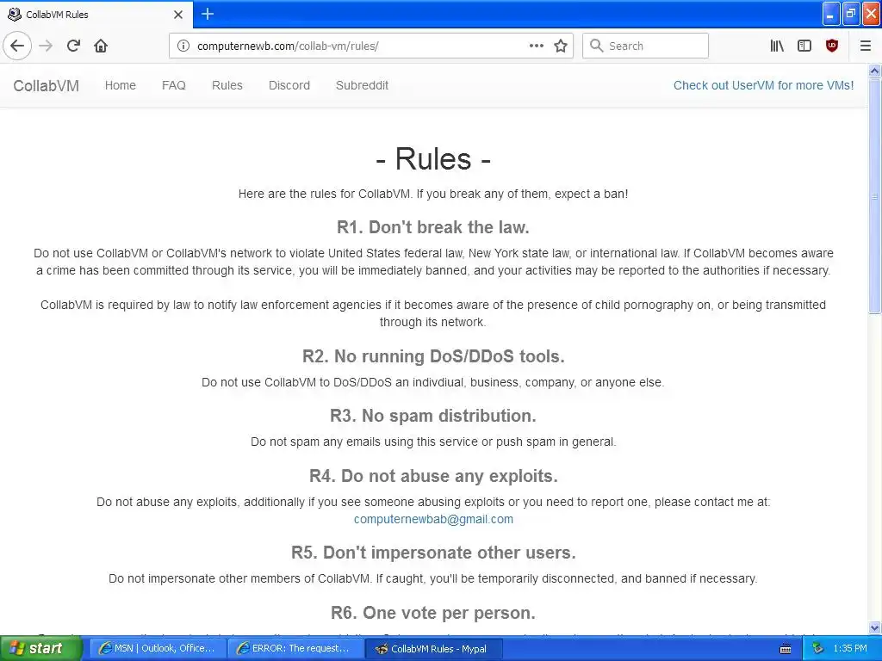
Task: Click the computernewbab@gmail.com email link
Action: click(433, 519)
